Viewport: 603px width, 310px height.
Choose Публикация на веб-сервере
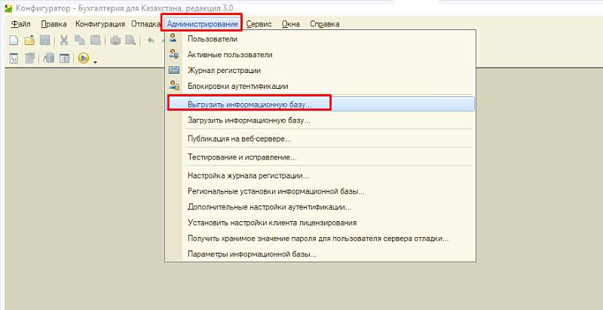coord(239,139)
